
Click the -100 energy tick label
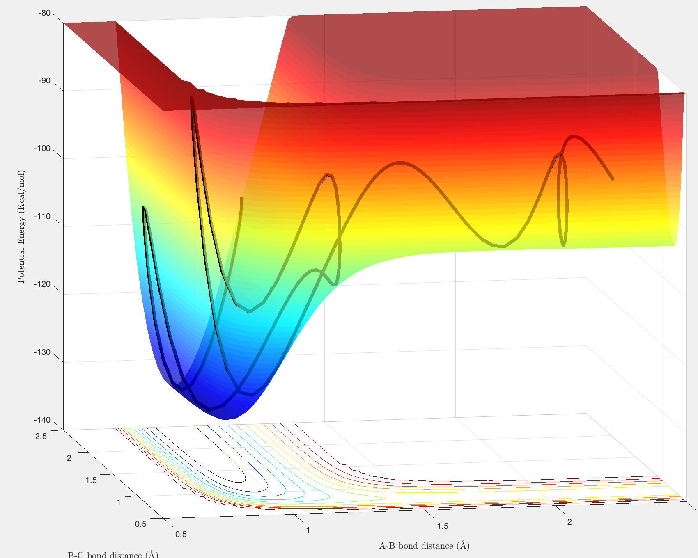(42, 149)
